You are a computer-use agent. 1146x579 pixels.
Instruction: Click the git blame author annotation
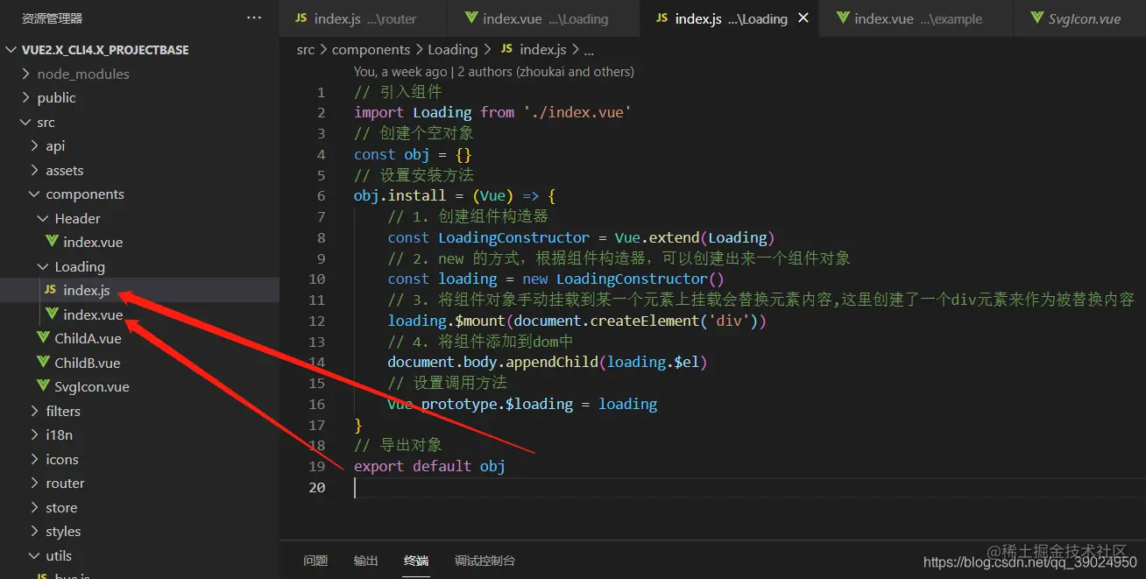tap(494, 72)
